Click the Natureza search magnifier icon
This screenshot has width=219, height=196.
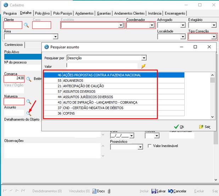point(29,102)
